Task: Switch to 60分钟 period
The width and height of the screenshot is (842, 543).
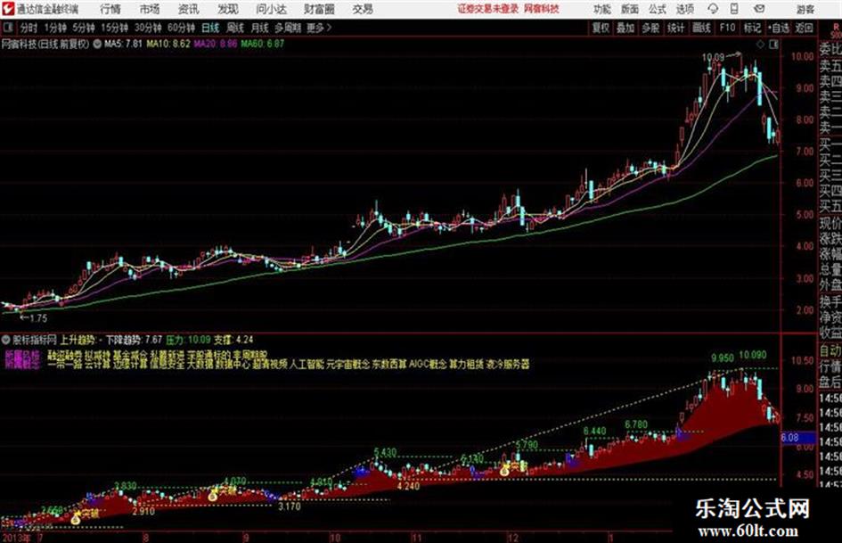Action: click(181, 28)
